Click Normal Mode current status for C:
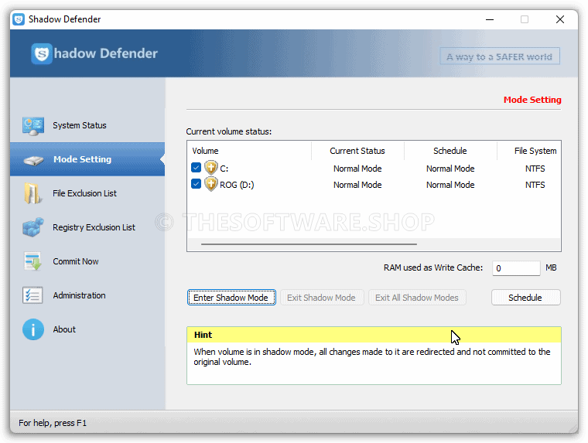588x443 pixels. (x=357, y=169)
